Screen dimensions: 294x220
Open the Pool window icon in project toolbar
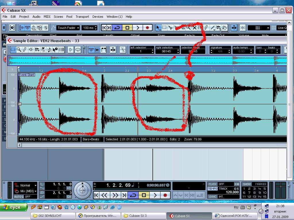(40, 28)
